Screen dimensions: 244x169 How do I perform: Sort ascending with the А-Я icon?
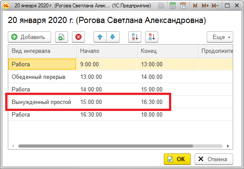(x=135, y=37)
